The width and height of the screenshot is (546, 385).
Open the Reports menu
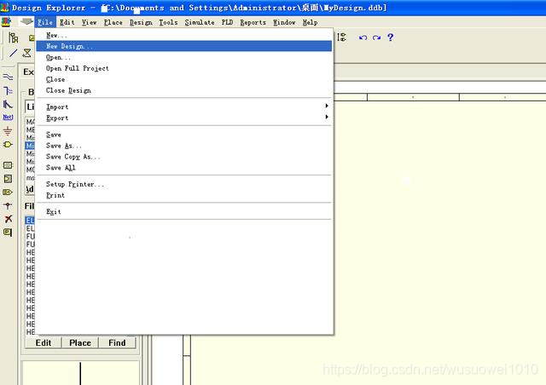[x=253, y=22]
